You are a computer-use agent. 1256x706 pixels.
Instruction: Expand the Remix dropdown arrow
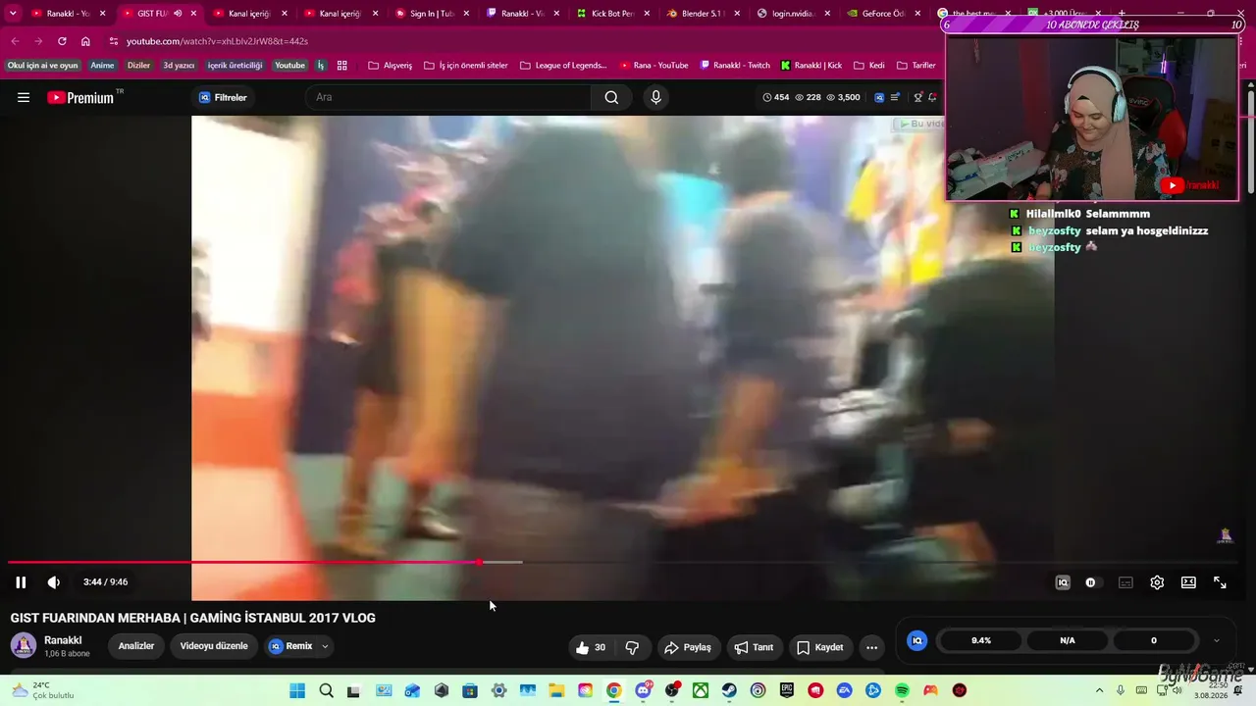coord(325,646)
